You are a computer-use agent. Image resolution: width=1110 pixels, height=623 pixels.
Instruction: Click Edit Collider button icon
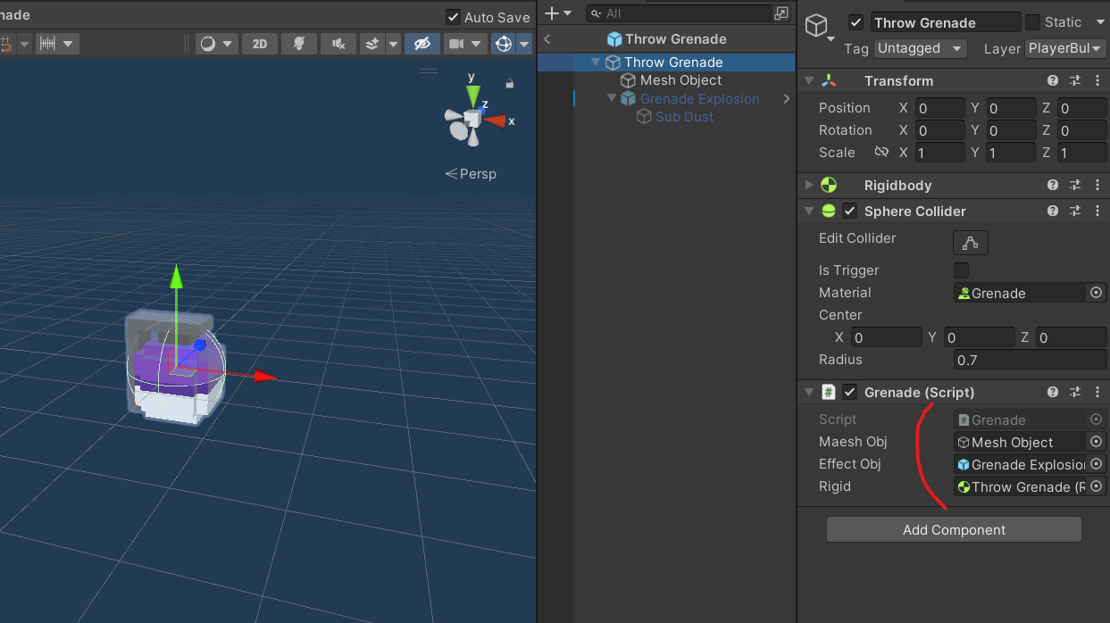(x=971, y=242)
